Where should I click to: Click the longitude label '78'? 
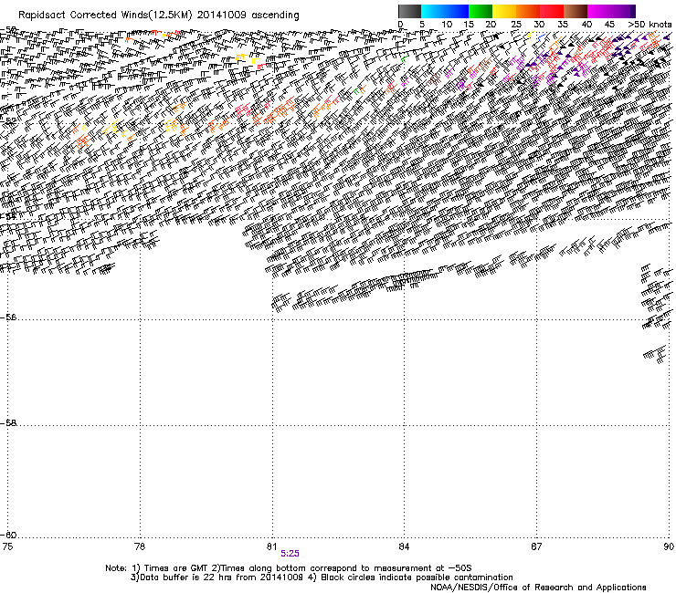pyautogui.click(x=140, y=546)
